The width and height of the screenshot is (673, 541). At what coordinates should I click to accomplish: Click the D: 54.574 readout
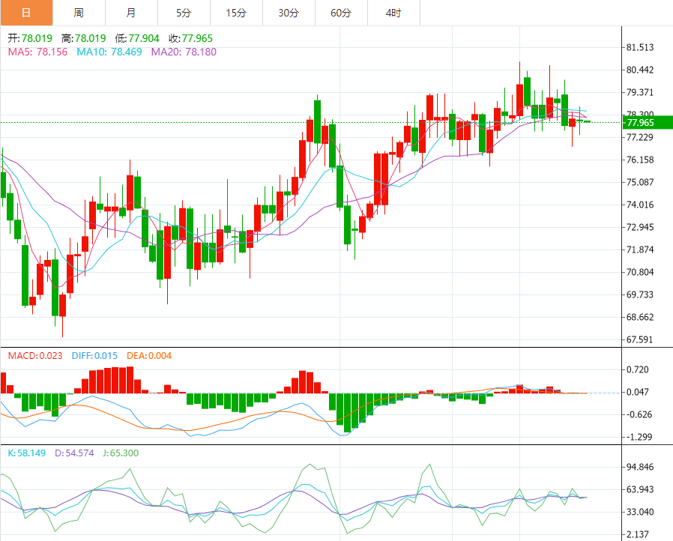coord(76,453)
